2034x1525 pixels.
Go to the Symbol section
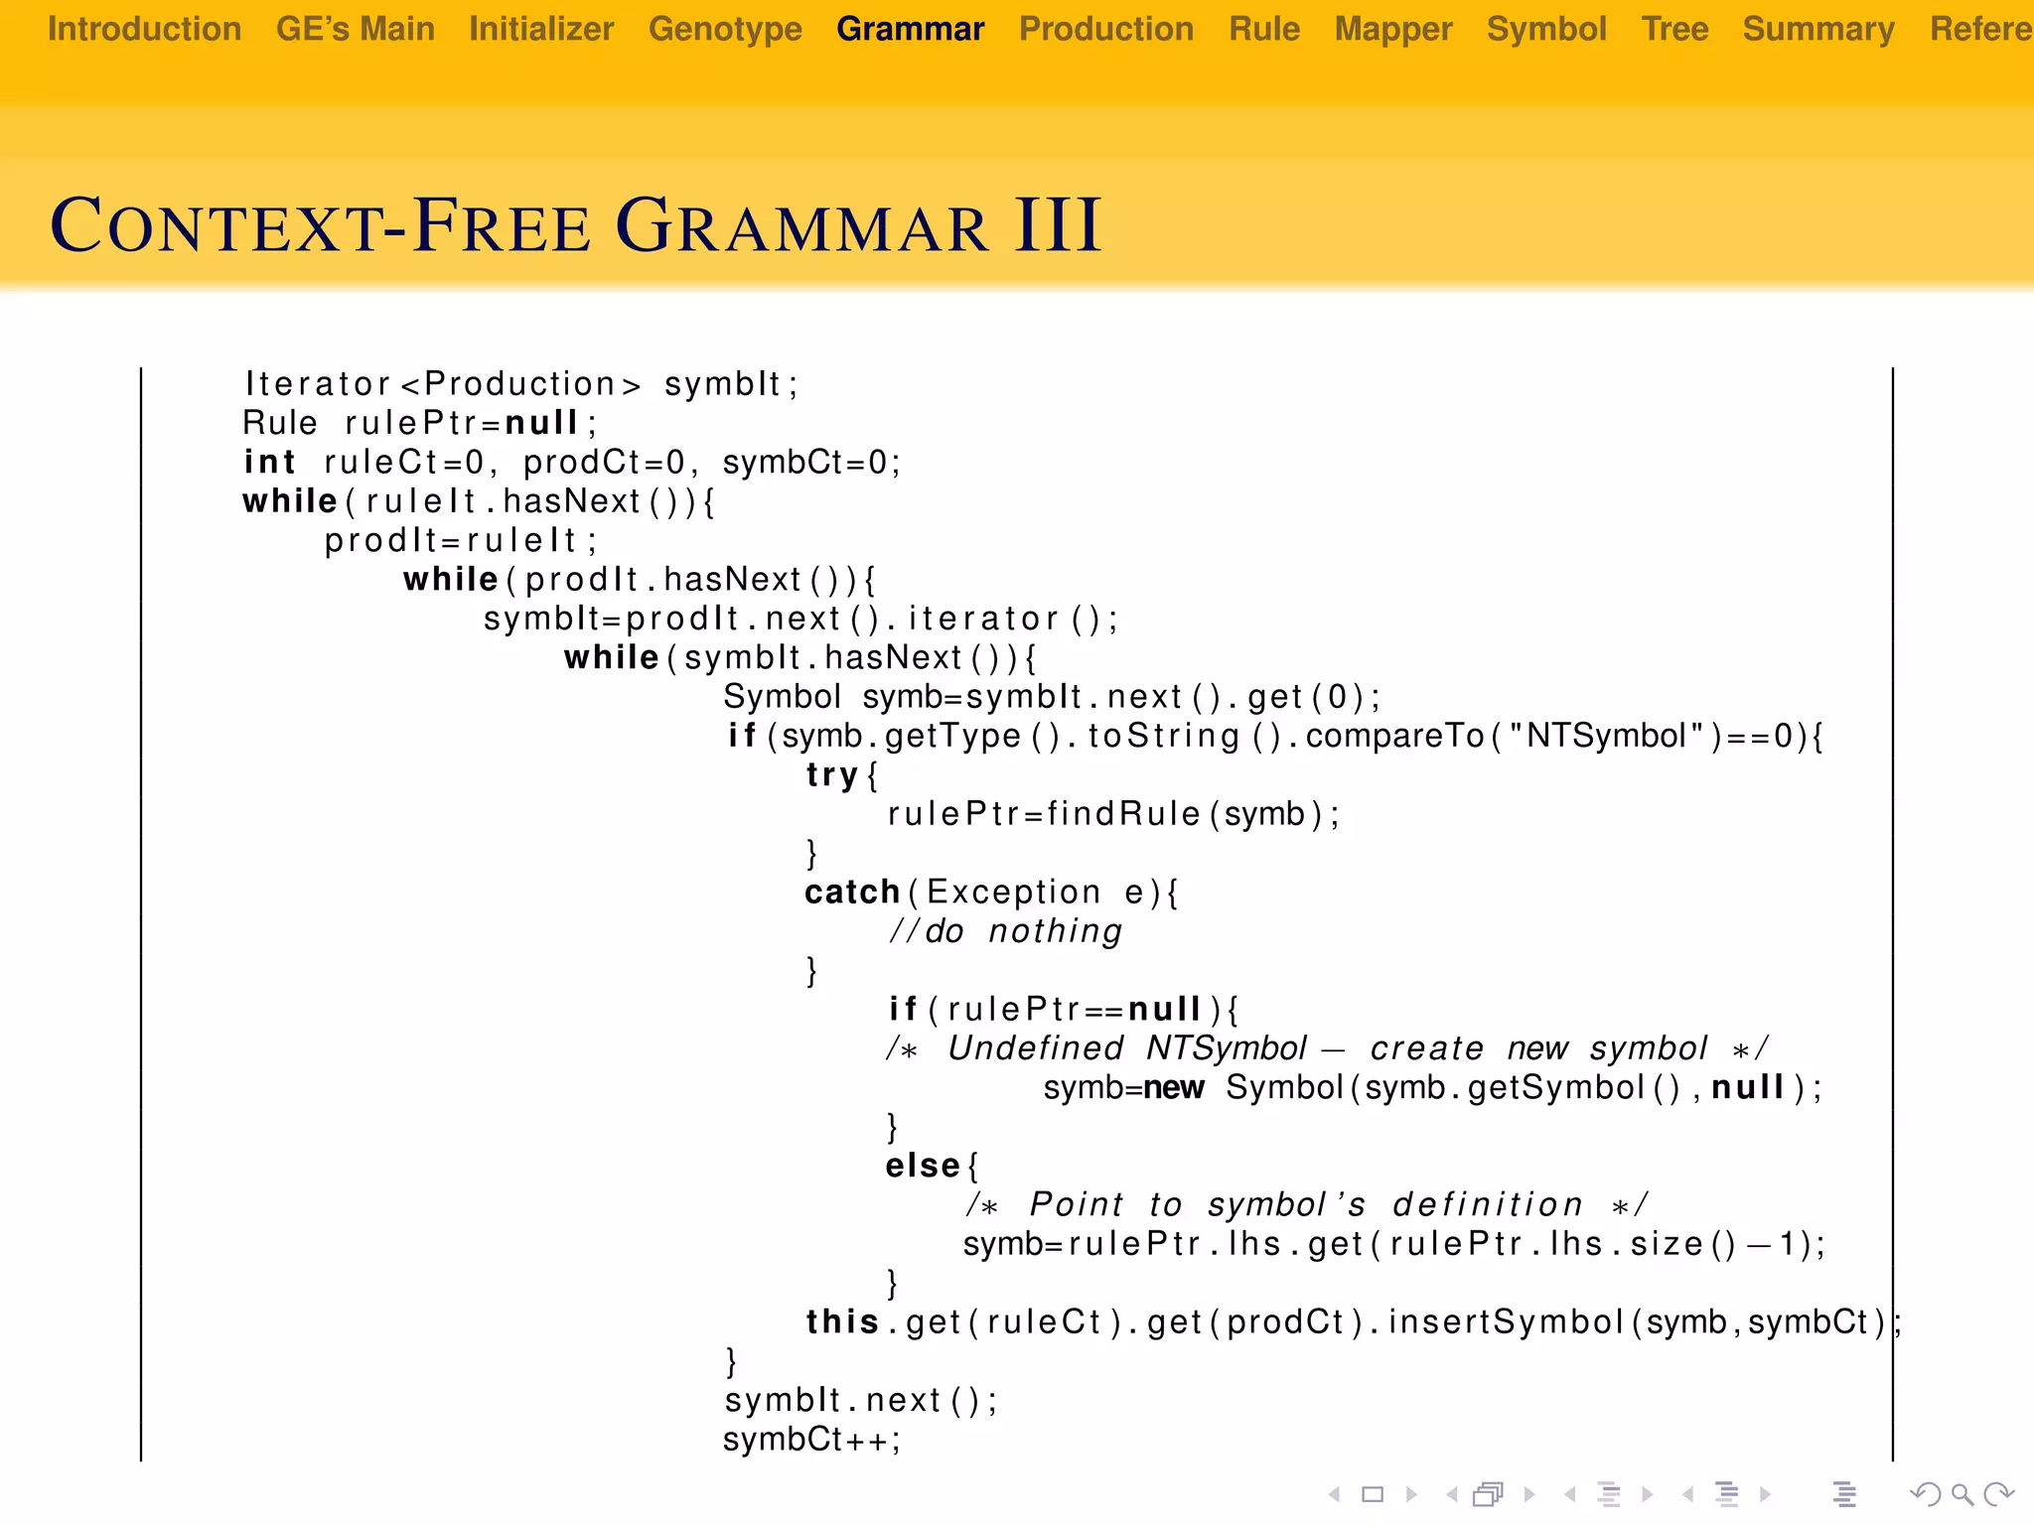pos(1546,29)
